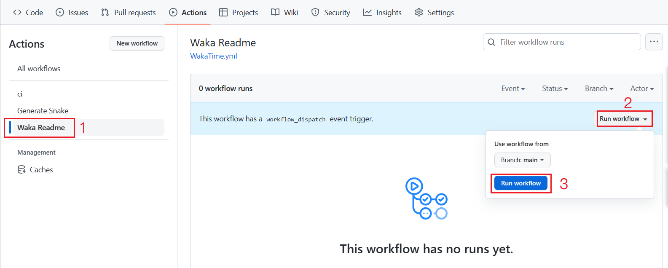Click the Code brackets icon
Viewport: 668px width, 268px height.
pyautogui.click(x=17, y=13)
